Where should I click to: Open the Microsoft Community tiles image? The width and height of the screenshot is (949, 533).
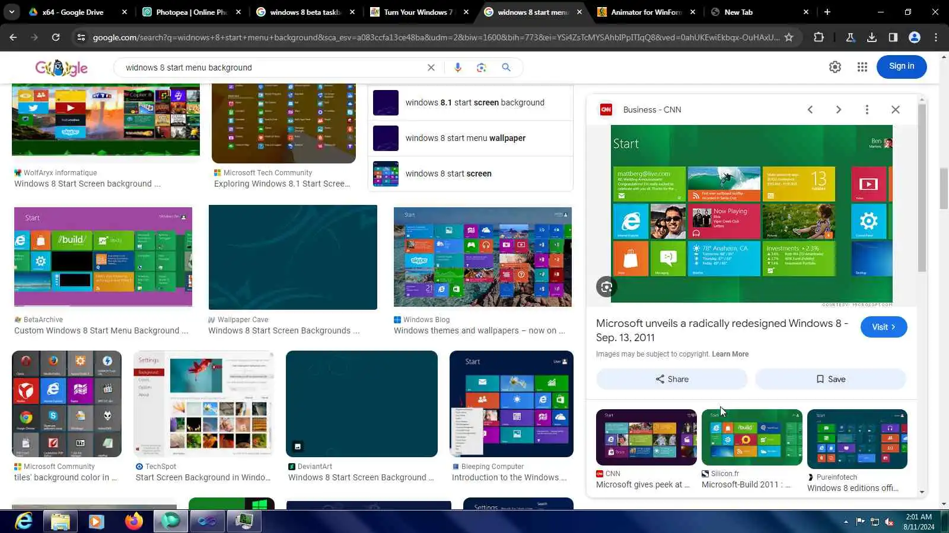pos(66,404)
